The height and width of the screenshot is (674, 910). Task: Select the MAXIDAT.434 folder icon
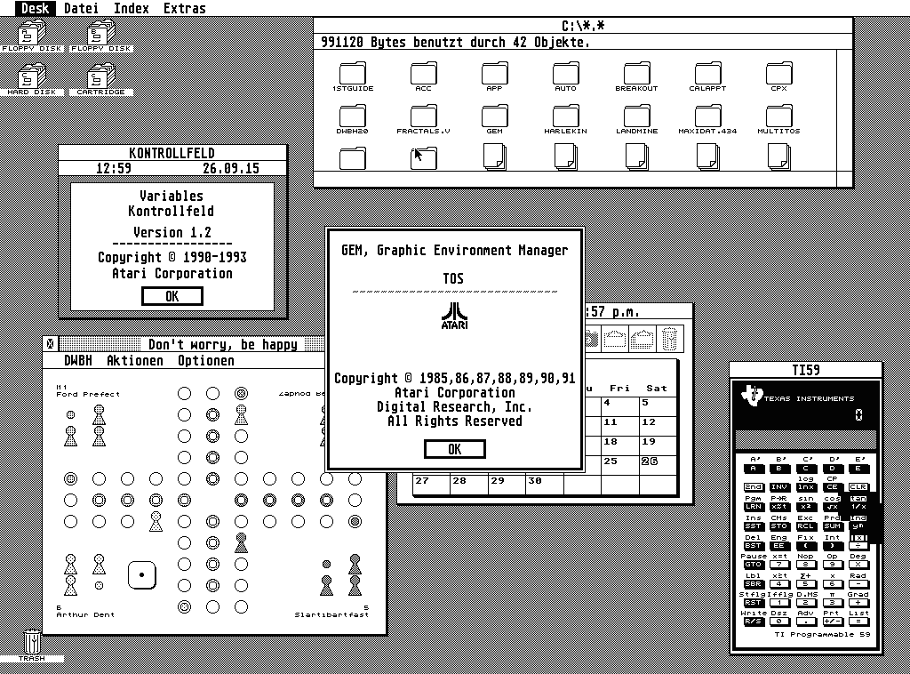click(707, 119)
